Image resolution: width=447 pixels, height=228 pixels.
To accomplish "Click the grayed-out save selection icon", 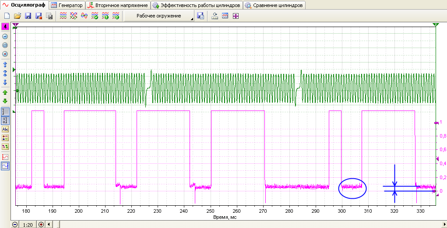I will tap(49, 16).
